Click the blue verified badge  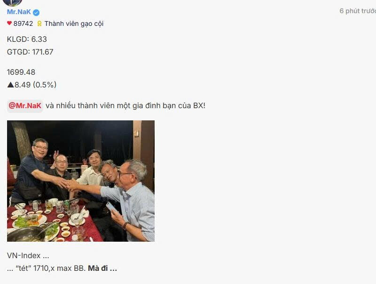coord(36,12)
